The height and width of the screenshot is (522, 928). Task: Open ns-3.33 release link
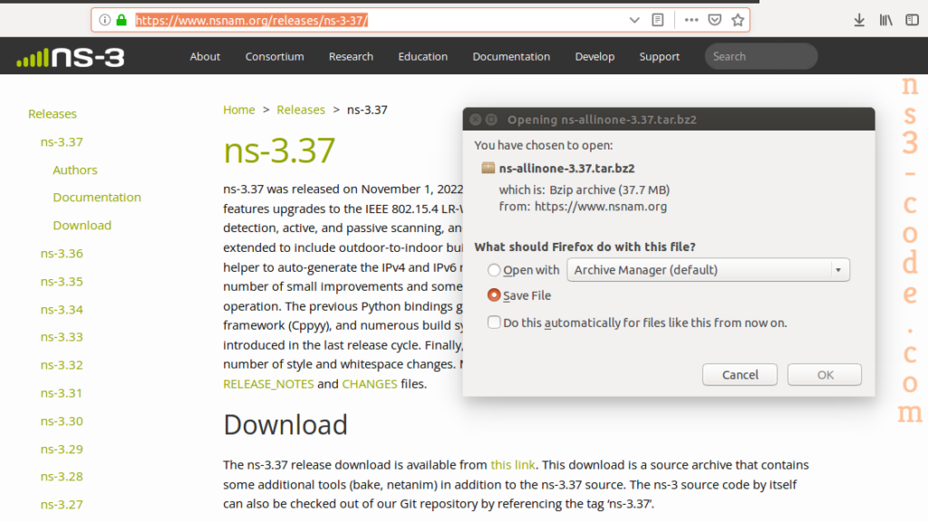[x=62, y=337]
